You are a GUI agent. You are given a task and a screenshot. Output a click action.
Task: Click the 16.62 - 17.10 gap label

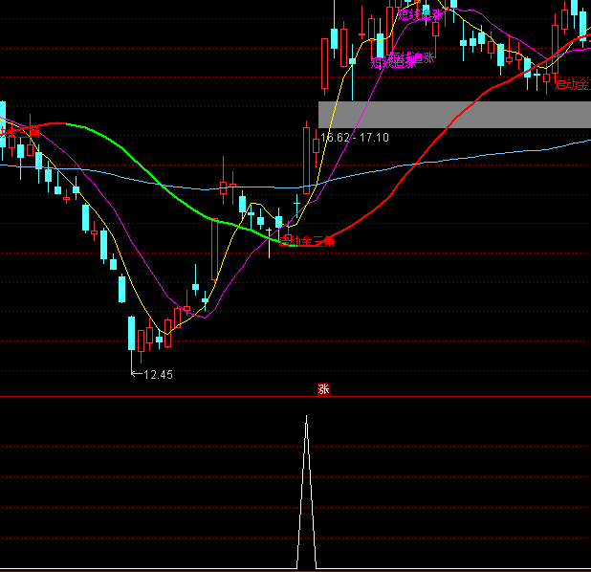tap(355, 138)
